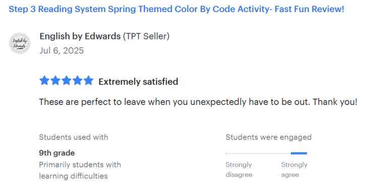Click the Strongly agree label
The width and height of the screenshot is (387, 186).
[294, 170]
